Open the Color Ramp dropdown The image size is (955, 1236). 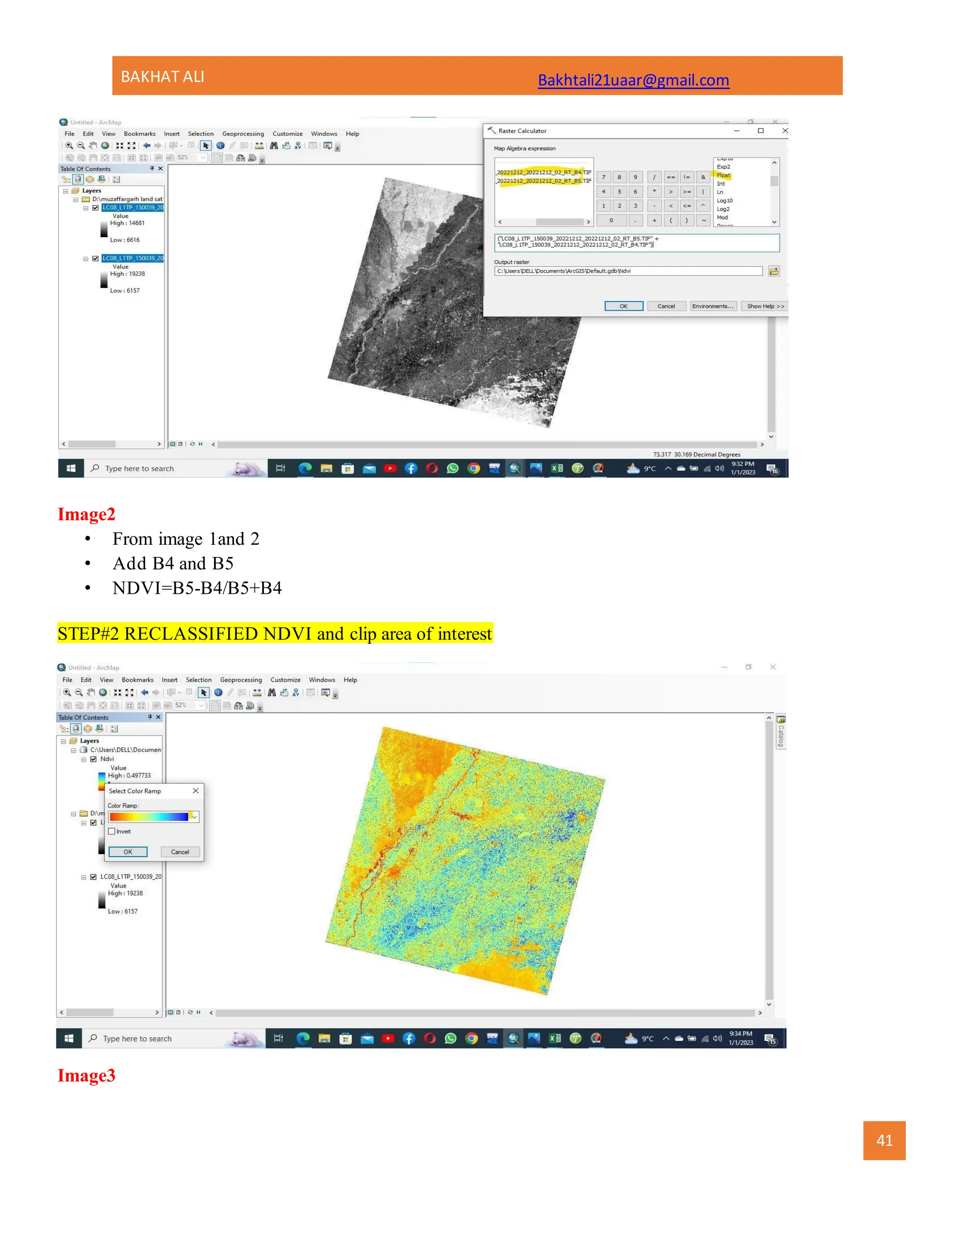pyautogui.click(x=194, y=817)
